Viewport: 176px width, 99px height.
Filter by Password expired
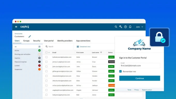(27, 62)
